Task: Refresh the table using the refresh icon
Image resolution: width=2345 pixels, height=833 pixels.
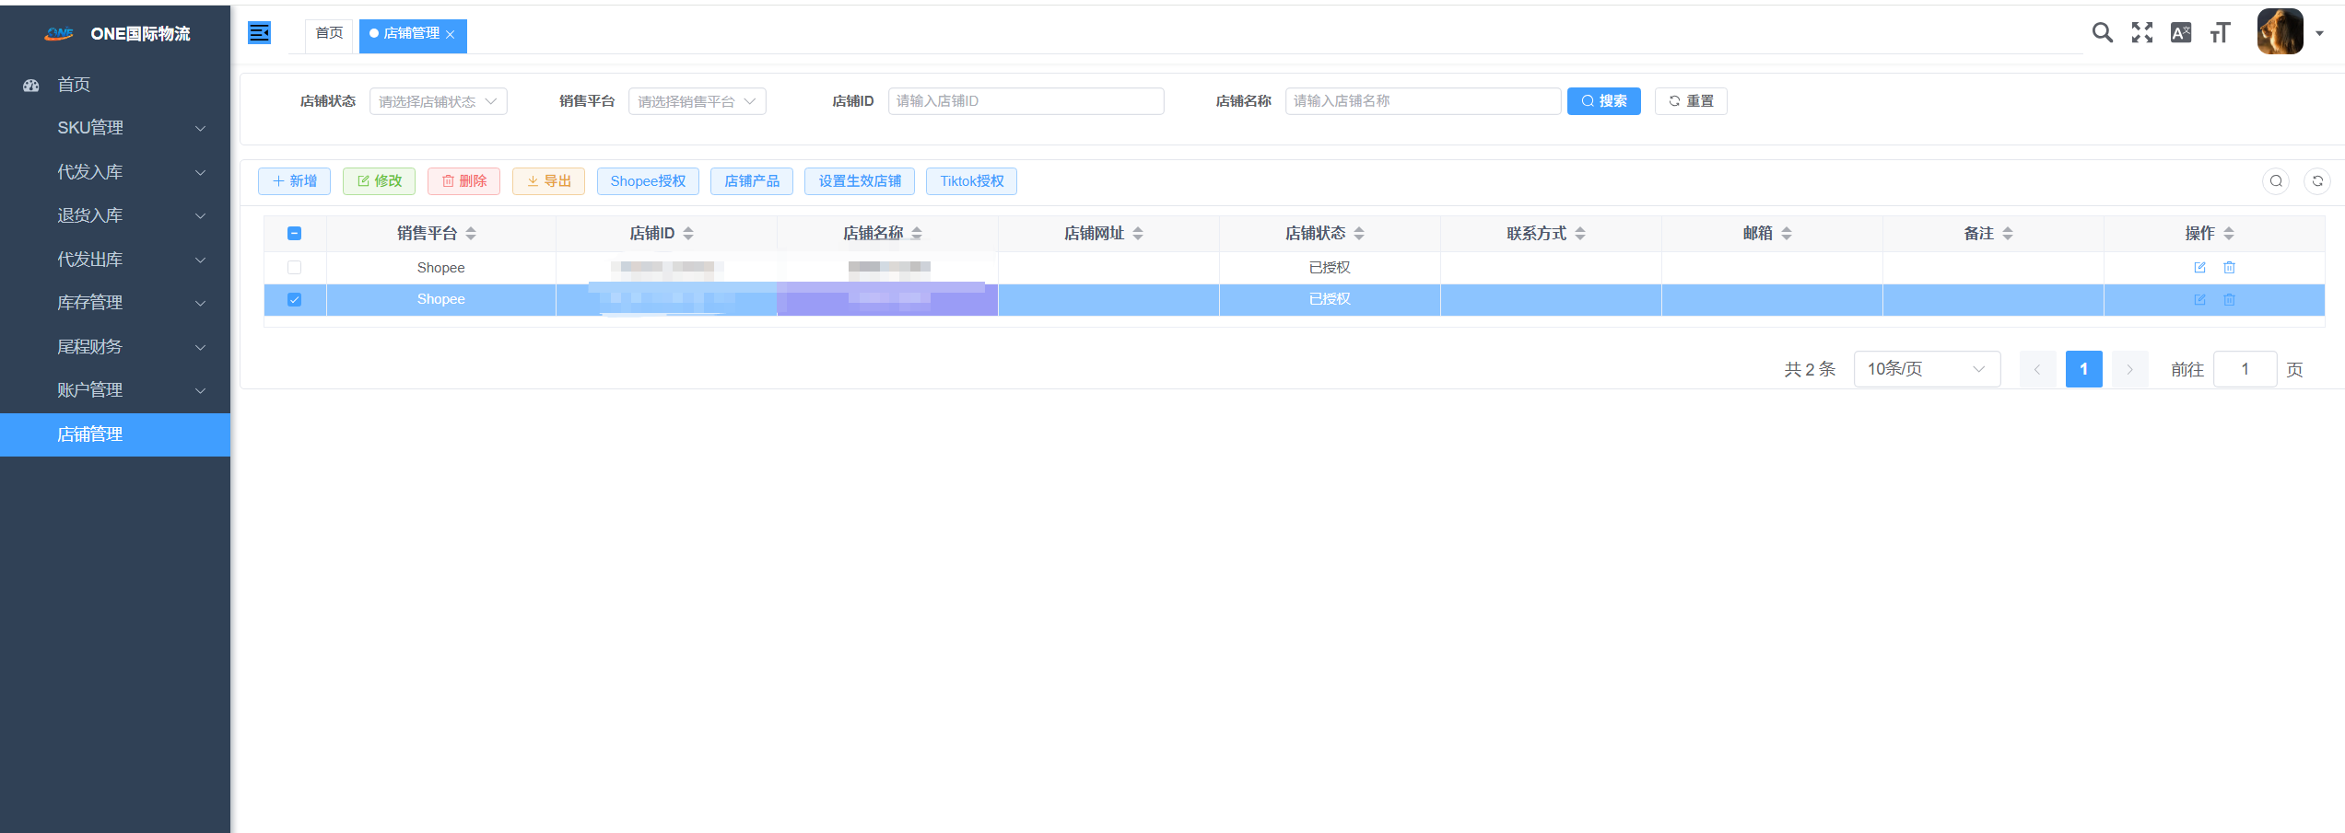Action: [2318, 181]
